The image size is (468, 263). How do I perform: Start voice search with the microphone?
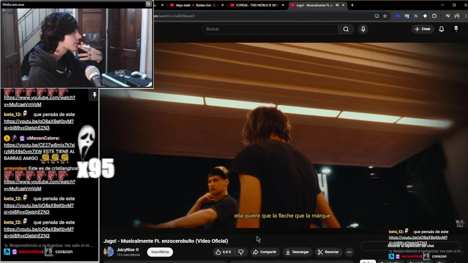(363, 29)
